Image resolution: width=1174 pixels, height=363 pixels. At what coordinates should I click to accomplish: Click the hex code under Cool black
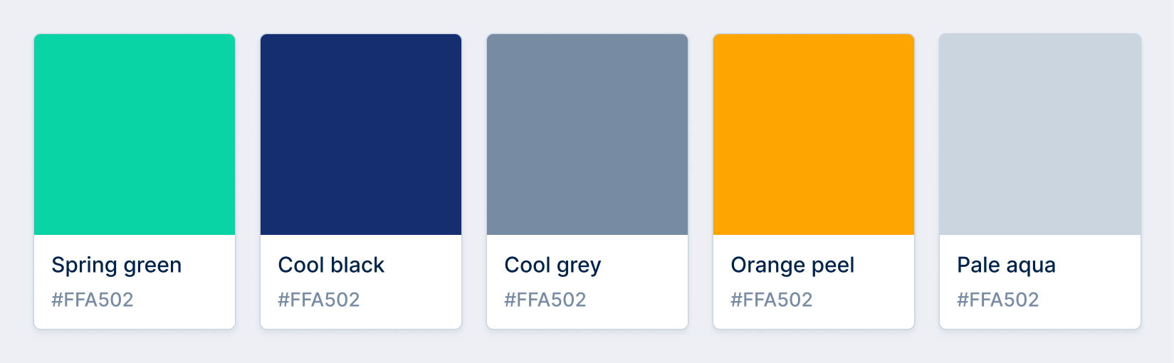(319, 300)
